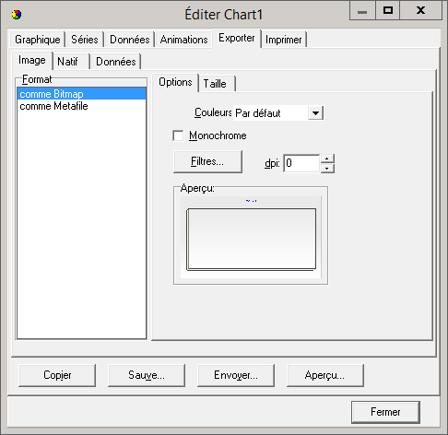Focus the dpi input field
Image resolution: width=448 pixels, height=435 pixels.
point(301,163)
